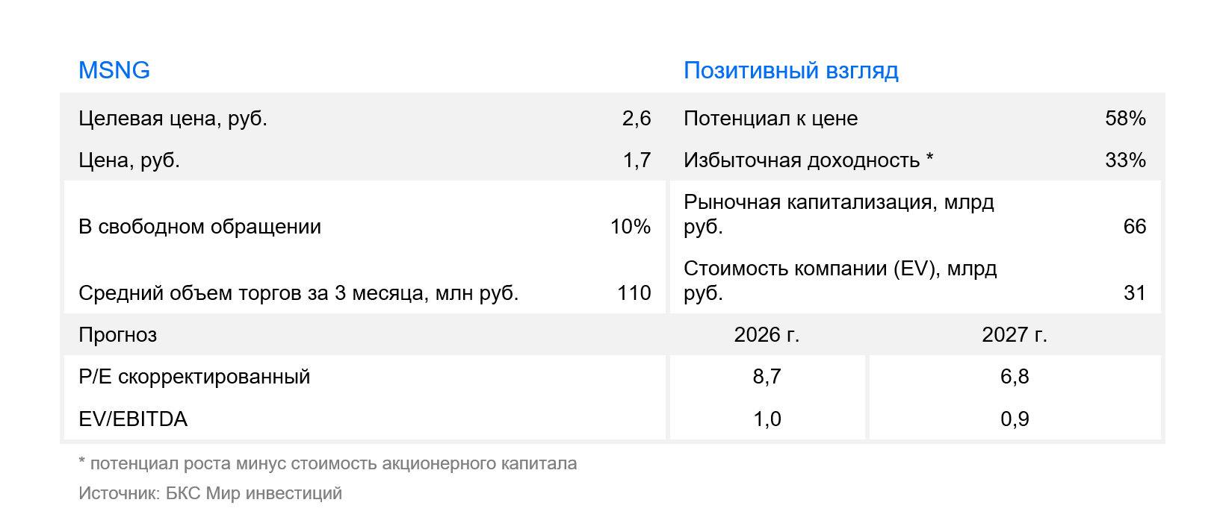Click the target price value 2,6

point(637,119)
